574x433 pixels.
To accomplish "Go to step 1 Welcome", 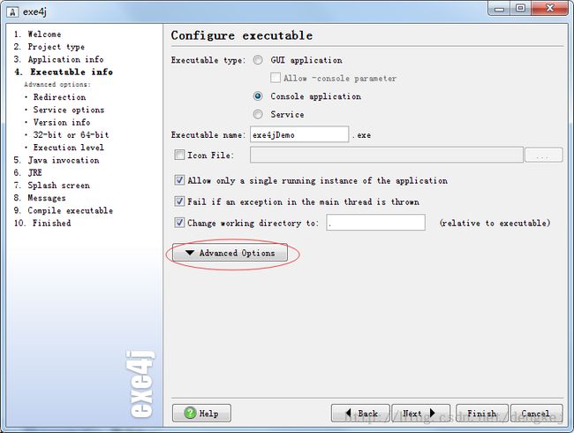I will pyautogui.click(x=37, y=34).
